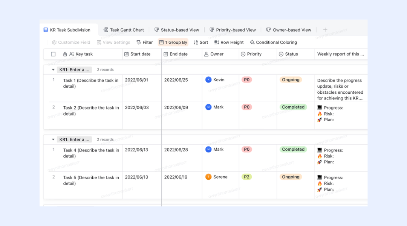Tick the select-all checkbox in header
407x226 pixels.
coord(53,54)
